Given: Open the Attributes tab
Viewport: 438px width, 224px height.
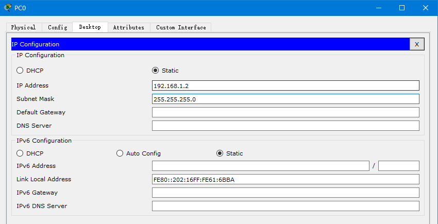Looking at the screenshot, I should [128, 27].
